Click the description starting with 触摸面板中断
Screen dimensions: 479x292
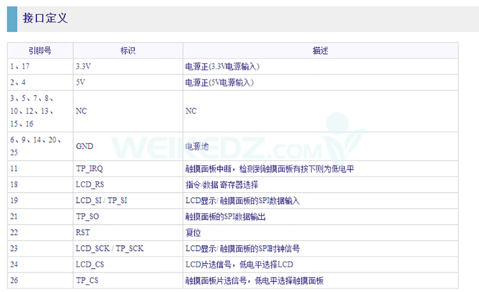[x=270, y=169]
